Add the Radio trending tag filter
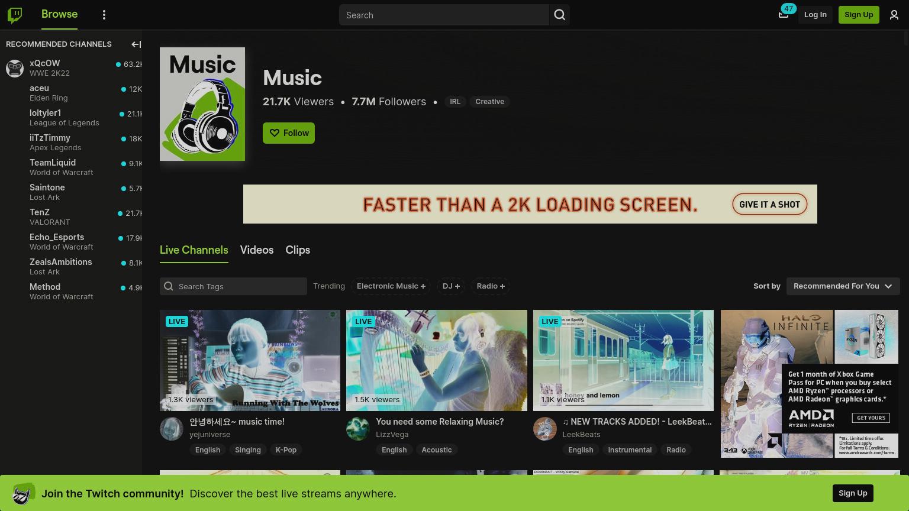The height and width of the screenshot is (511, 909). (491, 286)
